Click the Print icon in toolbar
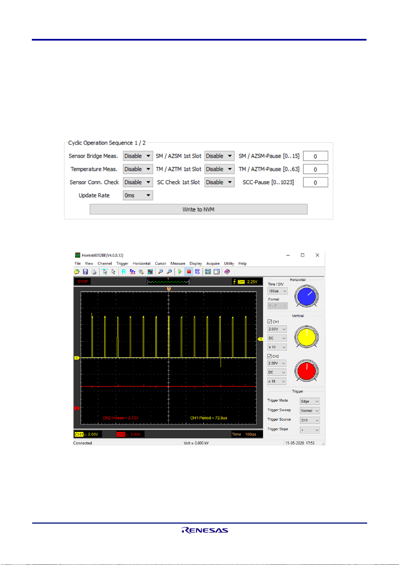This screenshot has height=565, width=399. pyautogui.click(x=94, y=272)
